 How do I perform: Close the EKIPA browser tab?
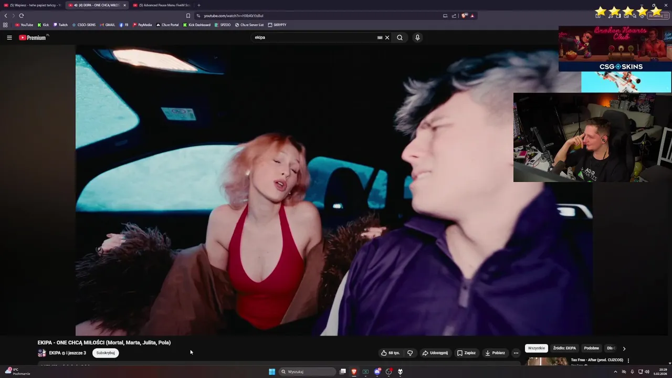(124, 5)
